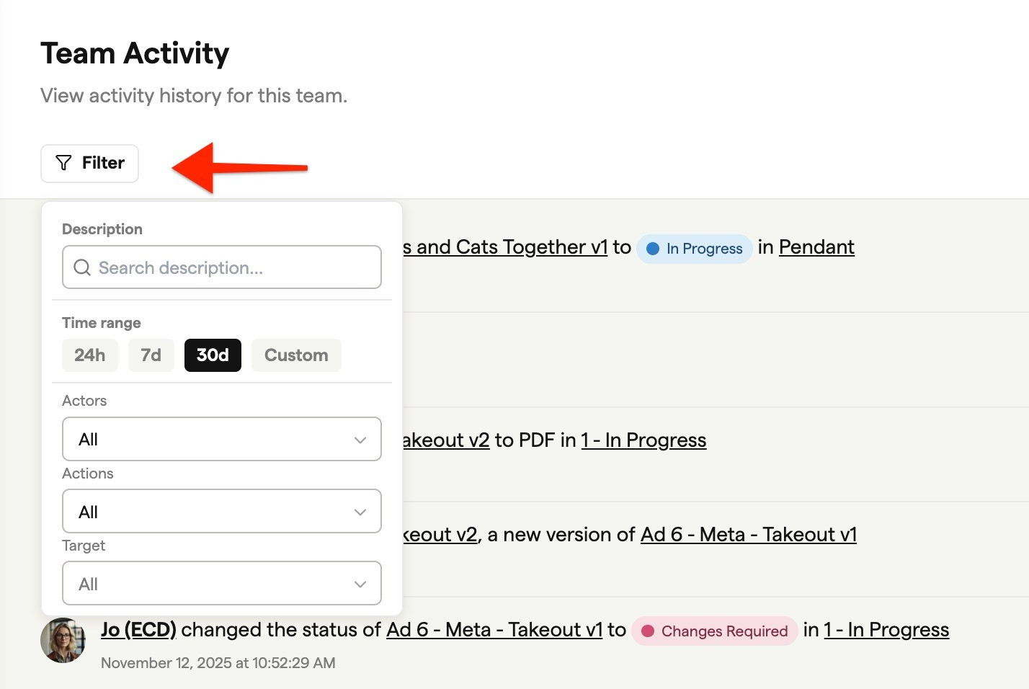This screenshot has height=689, width=1029.
Task: Open the 1 - In Progress link after PDF
Action: (x=643, y=440)
